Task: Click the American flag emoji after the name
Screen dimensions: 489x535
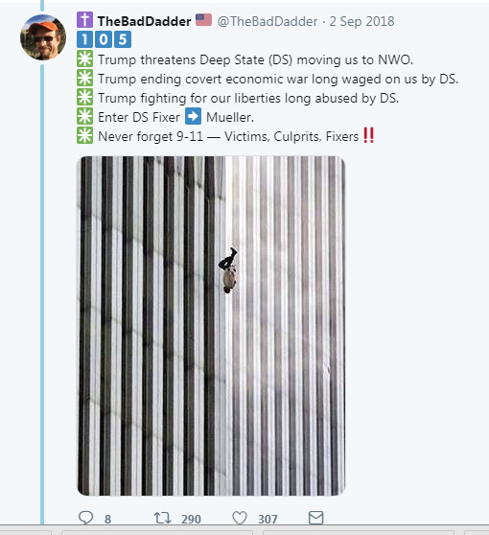Action: 203,20
